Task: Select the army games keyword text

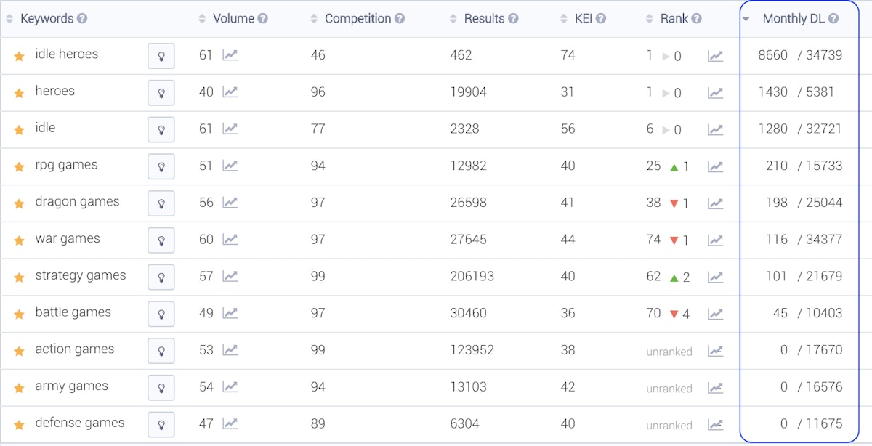Action: 71,386
